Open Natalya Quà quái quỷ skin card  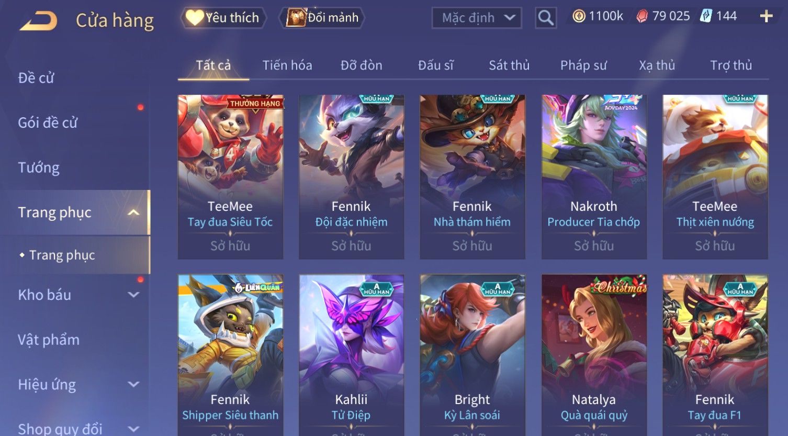(594, 355)
